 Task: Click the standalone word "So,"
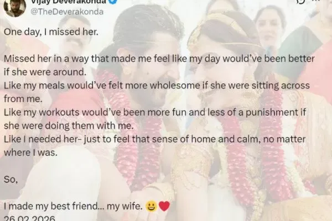[11, 180]
